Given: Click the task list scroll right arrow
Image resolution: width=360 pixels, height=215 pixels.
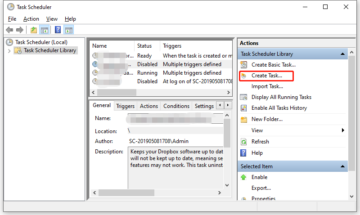Looking at the screenshot, I should (x=228, y=93).
